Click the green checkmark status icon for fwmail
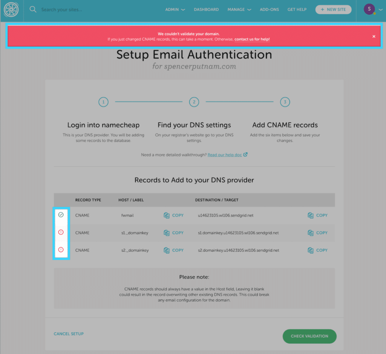Image resolution: width=386 pixels, height=354 pixels. pyautogui.click(x=61, y=215)
